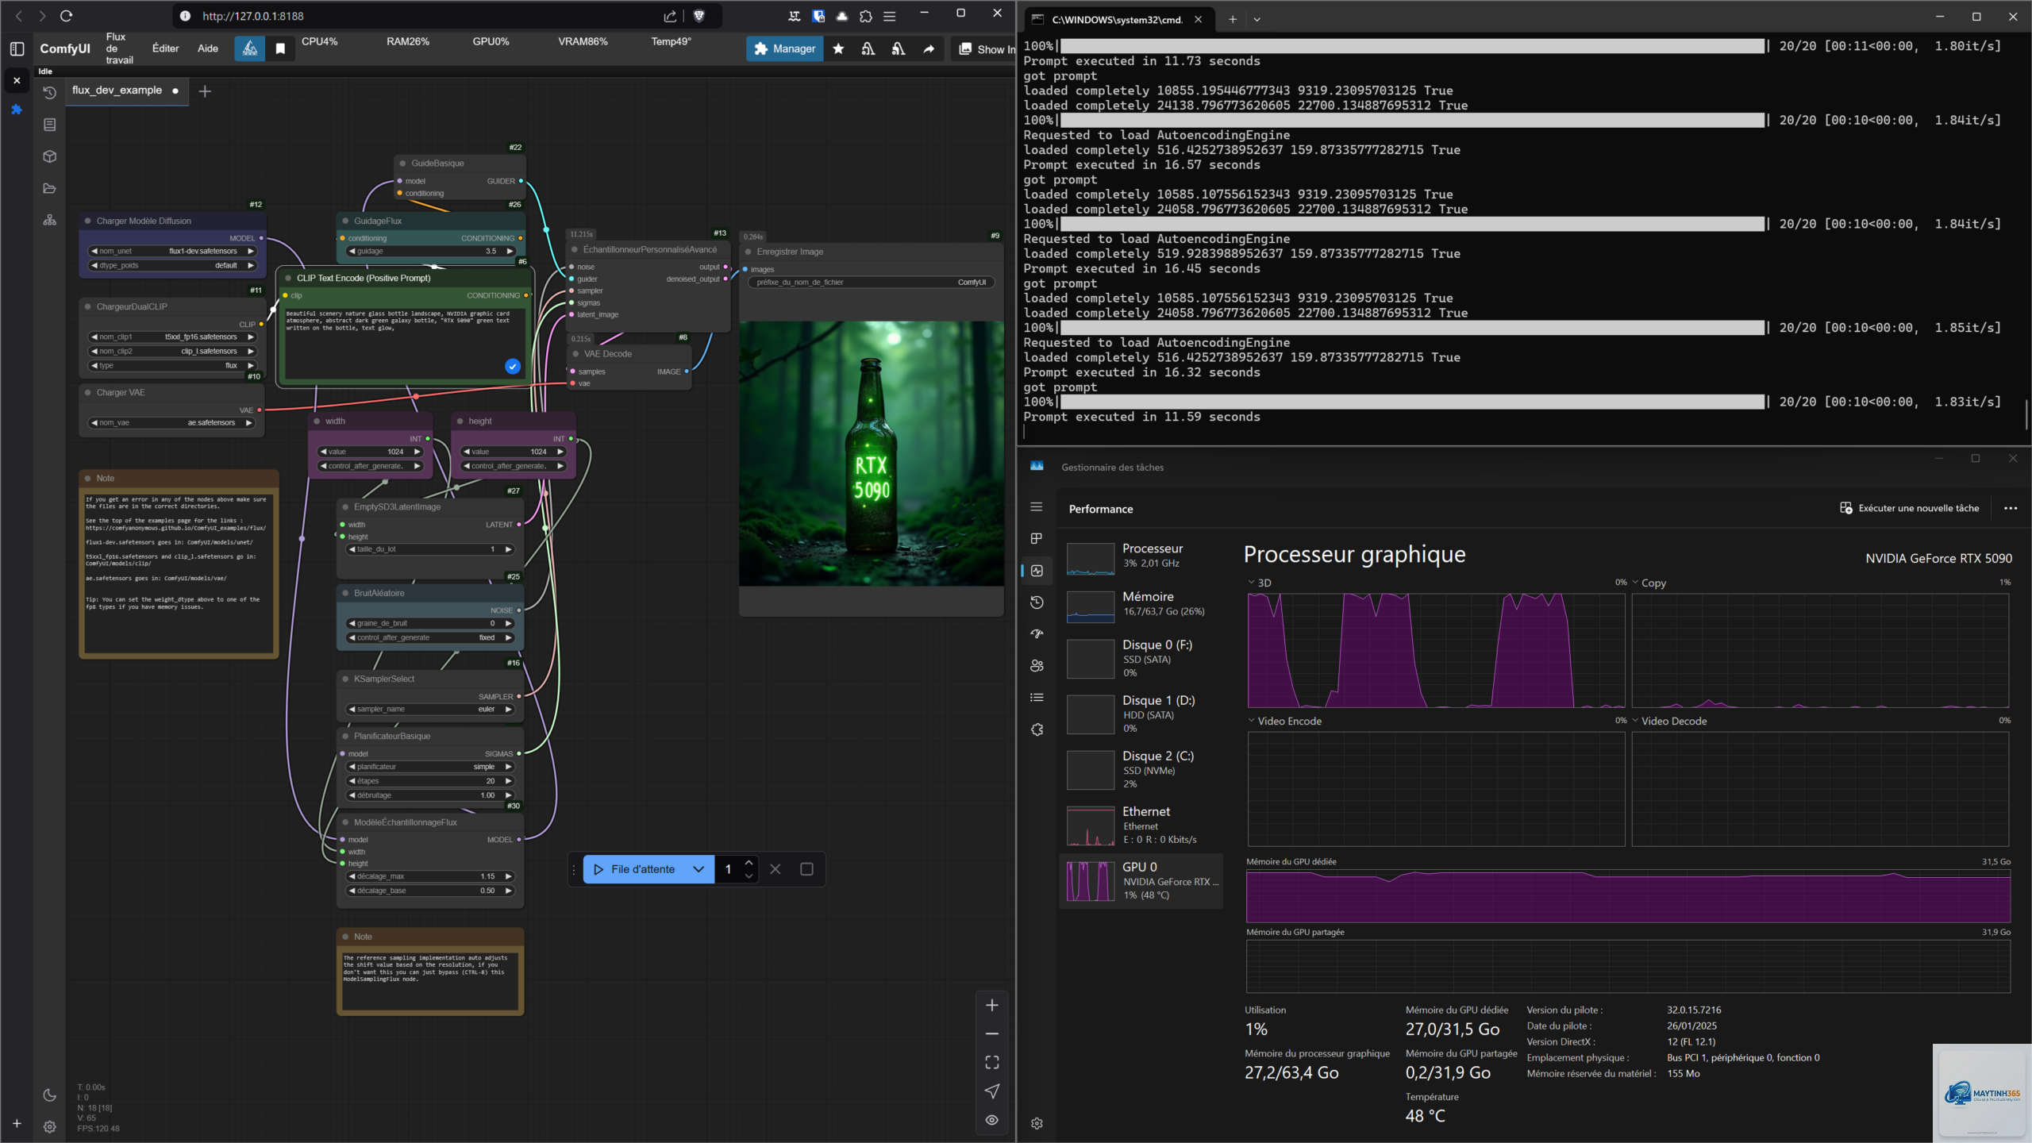2032x1143 pixels.
Task: Open Task Manager Services icon
Action: coord(1037,729)
